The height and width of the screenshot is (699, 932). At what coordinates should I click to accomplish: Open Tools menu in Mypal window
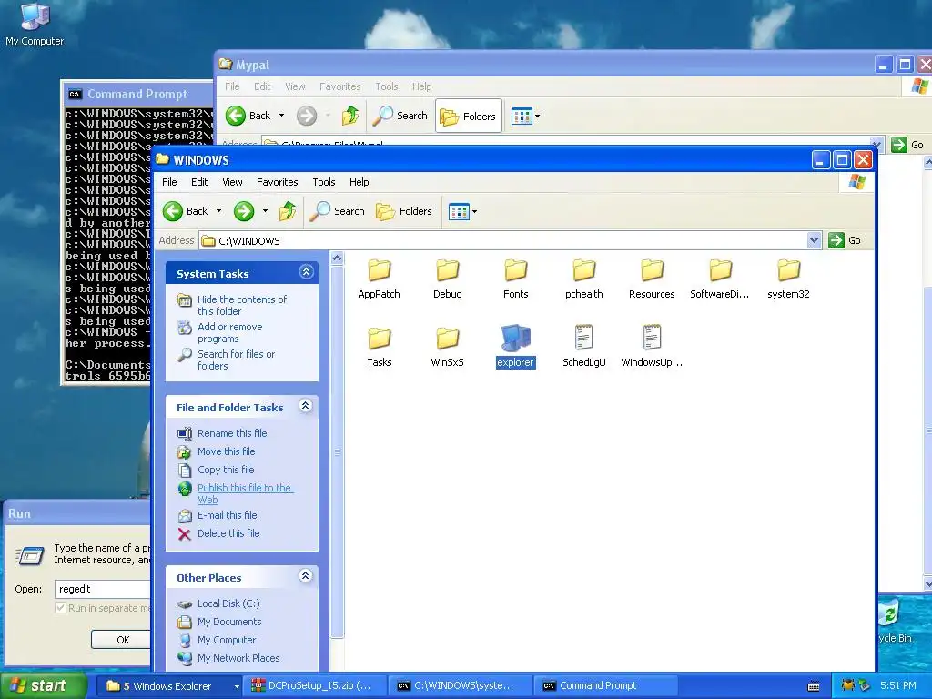pyautogui.click(x=386, y=86)
